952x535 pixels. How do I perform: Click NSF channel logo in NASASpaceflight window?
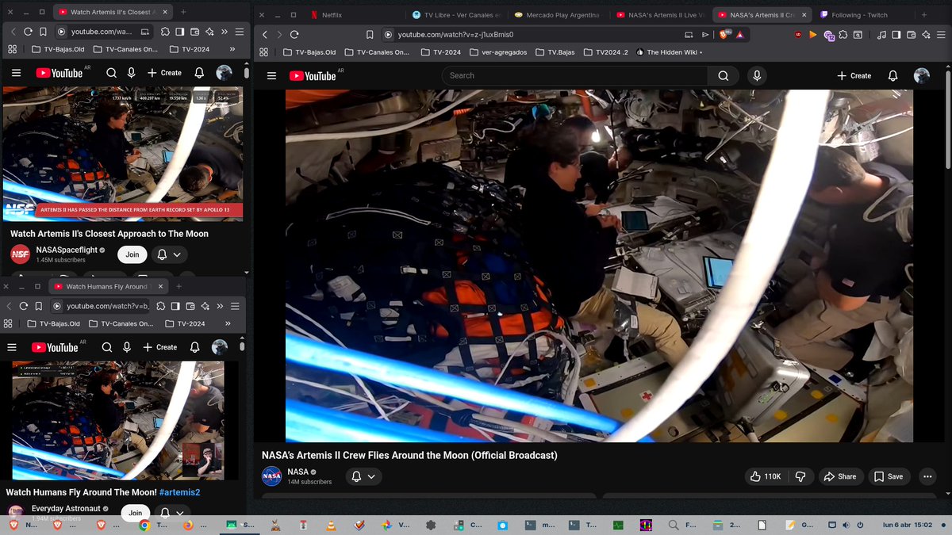click(x=20, y=254)
